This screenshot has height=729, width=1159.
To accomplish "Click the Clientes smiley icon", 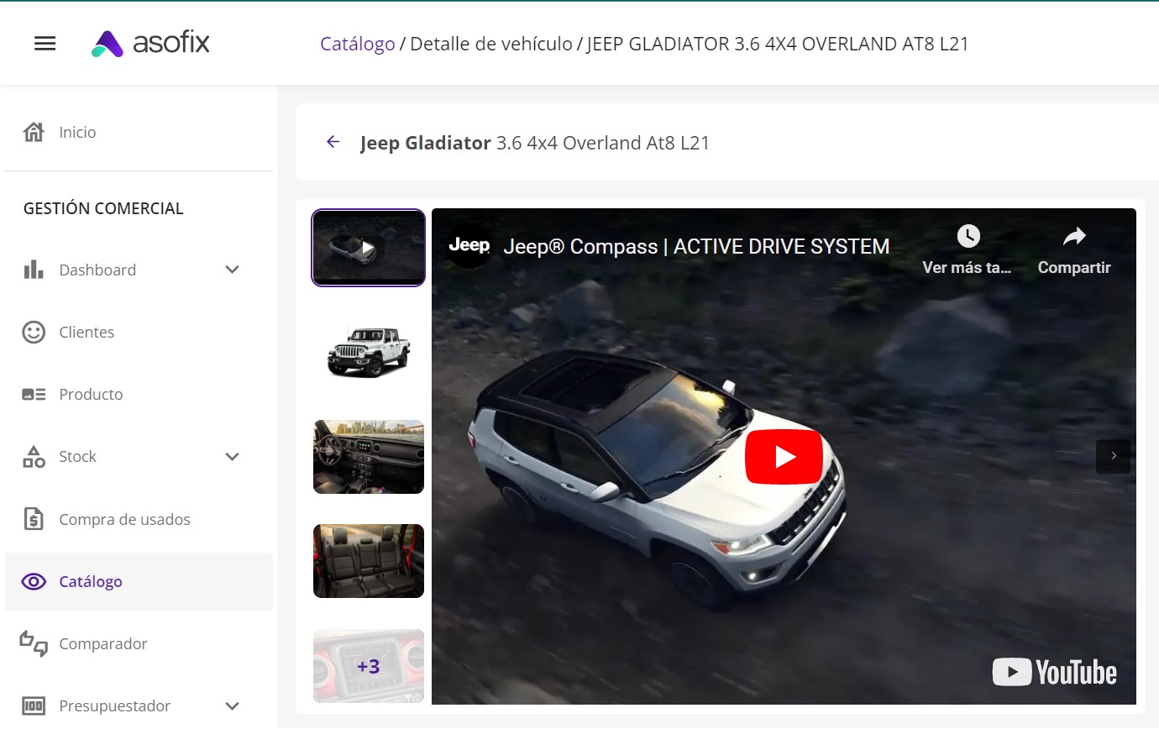I will click(34, 332).
